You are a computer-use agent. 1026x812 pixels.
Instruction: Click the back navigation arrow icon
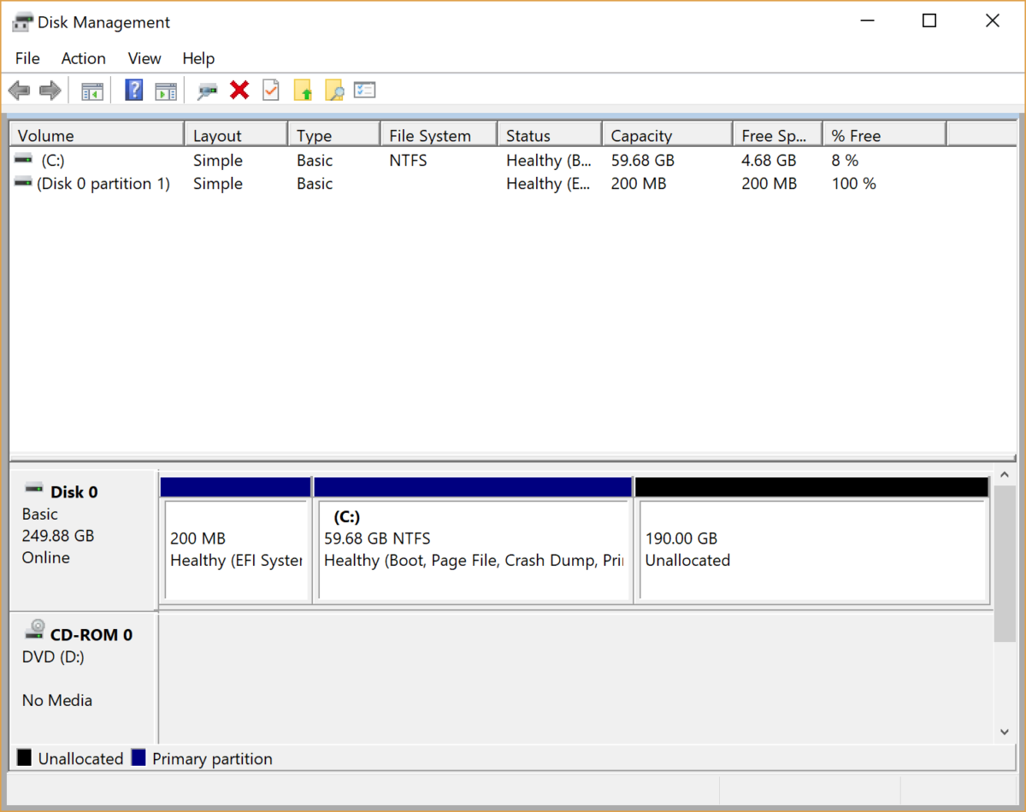(19, 90)
